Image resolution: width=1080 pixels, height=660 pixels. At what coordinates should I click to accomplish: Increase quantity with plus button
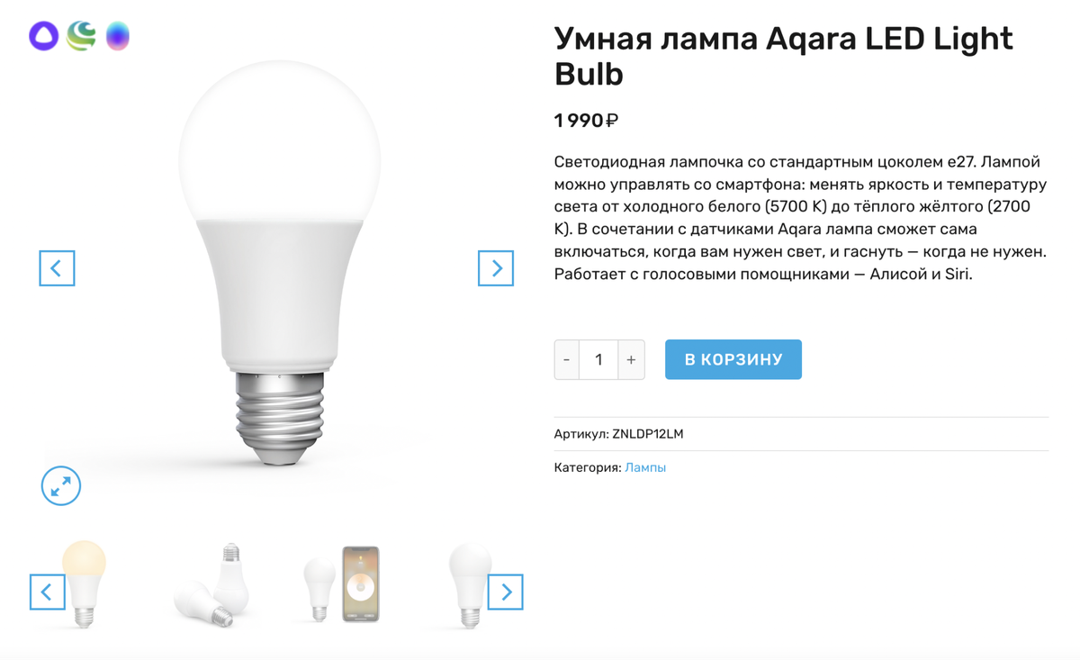click(x=631, y=360)
